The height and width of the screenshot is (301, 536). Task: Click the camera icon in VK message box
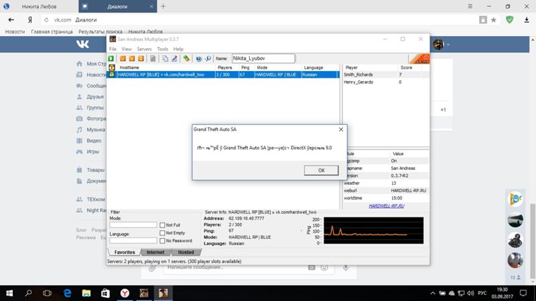coord(312,267)
